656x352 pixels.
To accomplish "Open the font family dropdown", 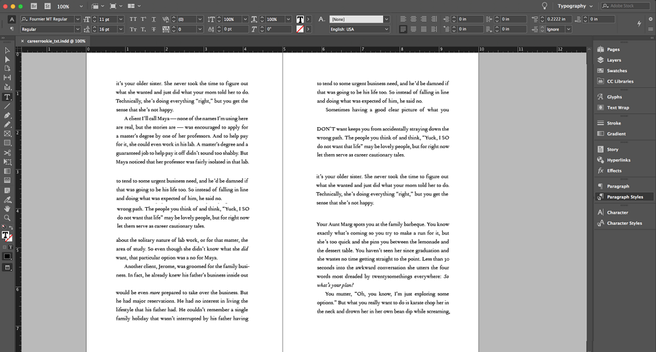I will (77, 20).
